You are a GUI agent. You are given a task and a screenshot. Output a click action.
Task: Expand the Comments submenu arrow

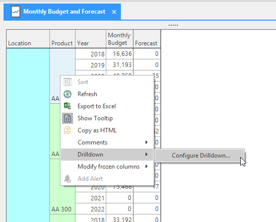147,142
